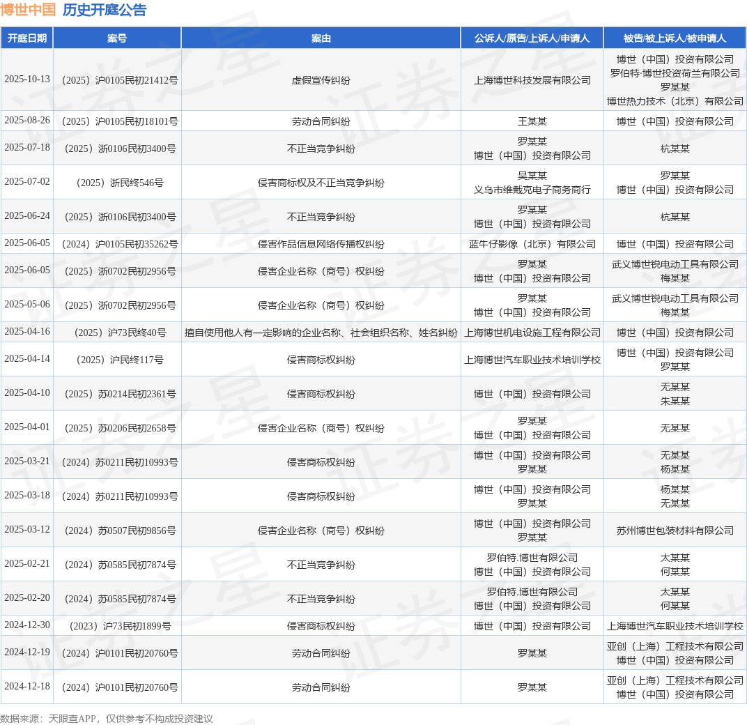Select case number (2025)沪民终117号
The height and width of the screenshot is (725, 747).
[120, 360]
